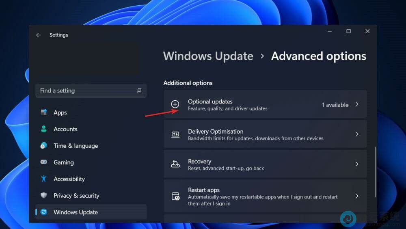Image resolution: width=406 pixels, height=229 pixels.
Task: Click the settings pane vertical scrollbar
Action: tap(376, 172)
